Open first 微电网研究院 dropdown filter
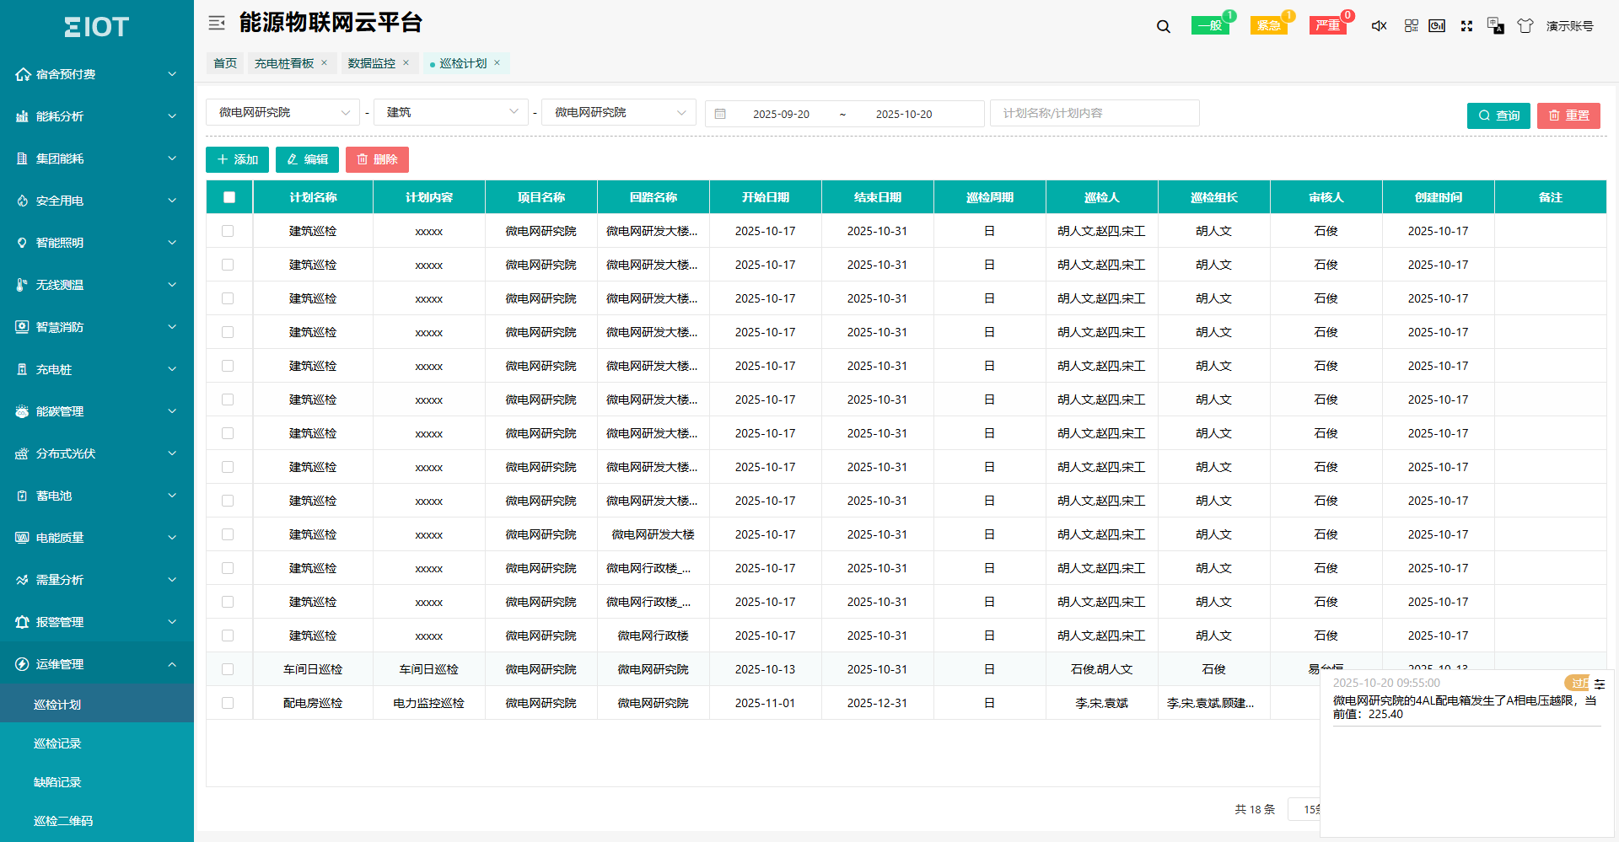Viewport: 1619px width, 842px height. tap(283, 112)
